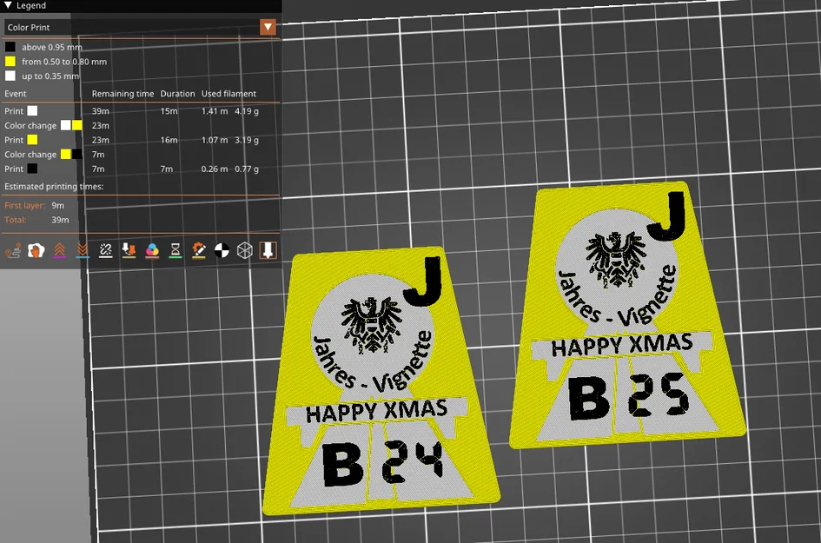Image resolution: width=821 pixels, height=543 pixels.
Task: Click '0.26 m' filament length value
Action: point(215,169)
